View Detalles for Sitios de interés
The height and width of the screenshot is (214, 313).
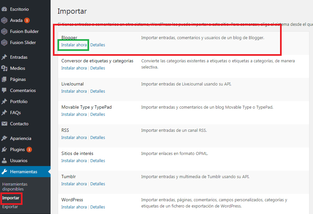[98, 160]
